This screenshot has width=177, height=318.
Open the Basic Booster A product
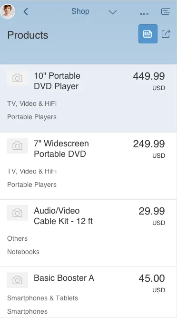pyautogui.click(x=88, y=292)
